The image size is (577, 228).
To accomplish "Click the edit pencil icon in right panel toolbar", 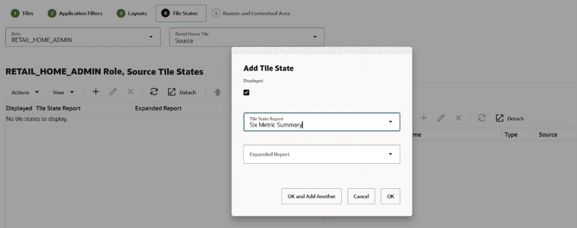I will pos(441,118).
